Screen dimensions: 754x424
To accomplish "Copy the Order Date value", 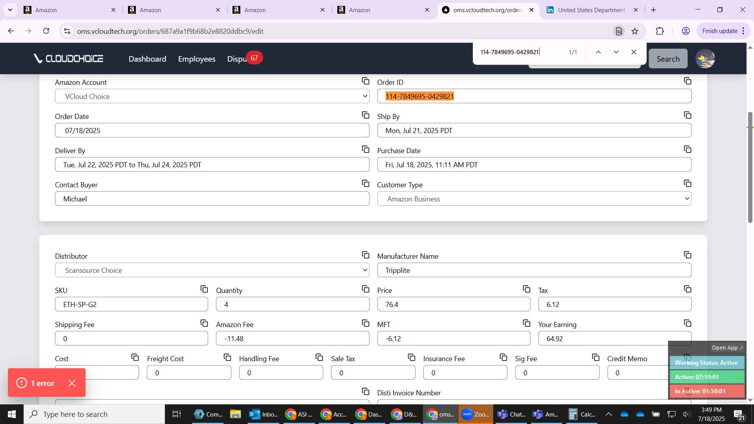I will pyautogui.click(x=365, y=115).
